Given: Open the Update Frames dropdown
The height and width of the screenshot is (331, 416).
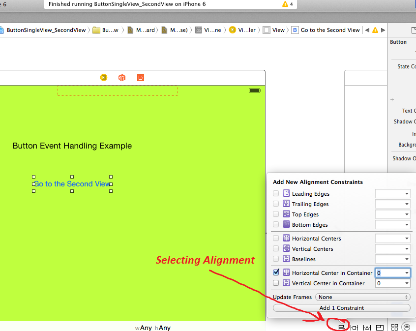Looking at the screenshot, I should click(x=363, y=297).
